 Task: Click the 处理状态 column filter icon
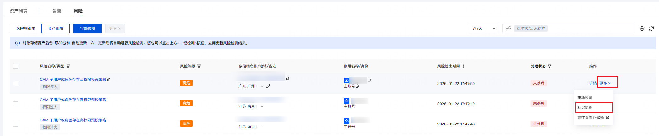[x=549, y=66]
